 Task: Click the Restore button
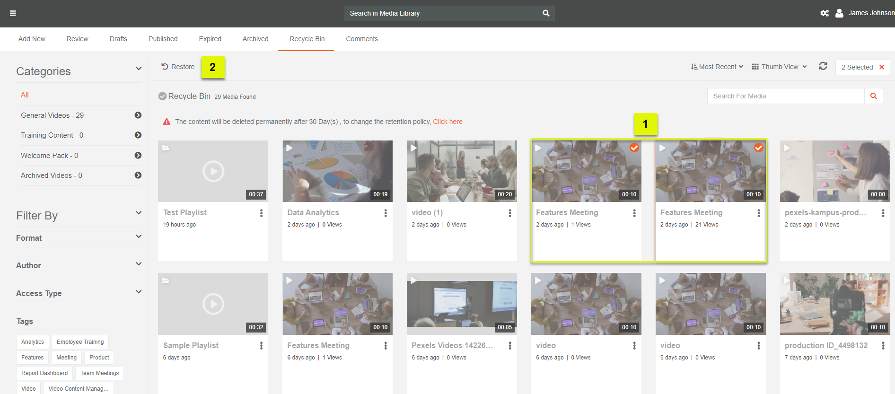click(x=178, y=67)
